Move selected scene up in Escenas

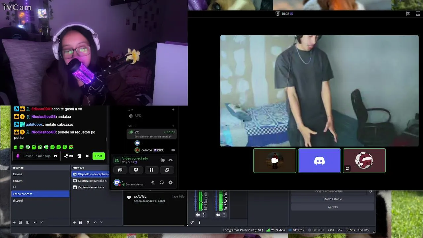(35, 222)
